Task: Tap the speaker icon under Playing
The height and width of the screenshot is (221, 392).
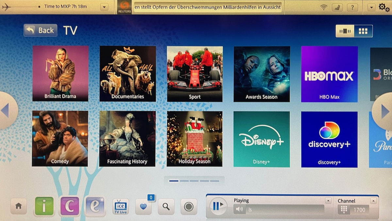Action: click(x=240, y=209)
